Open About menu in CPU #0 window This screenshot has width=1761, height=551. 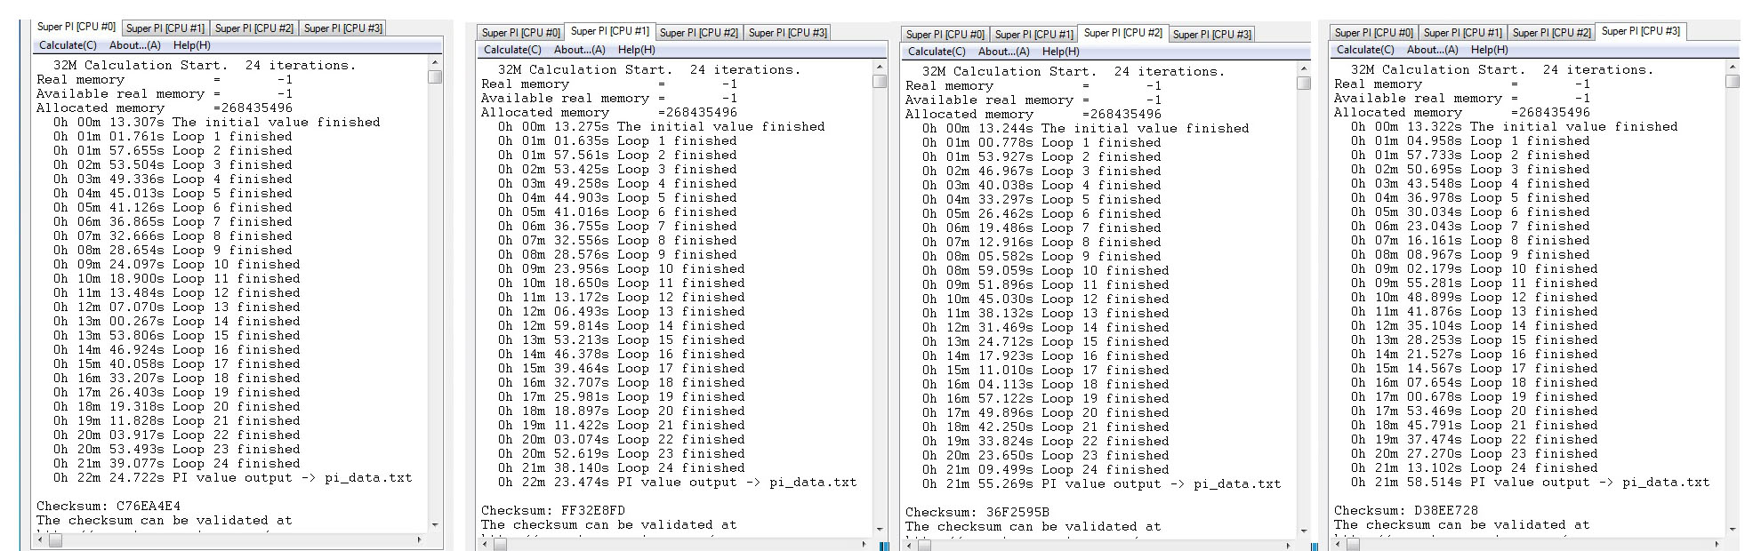pyautogui.click(x=135, y=45)
